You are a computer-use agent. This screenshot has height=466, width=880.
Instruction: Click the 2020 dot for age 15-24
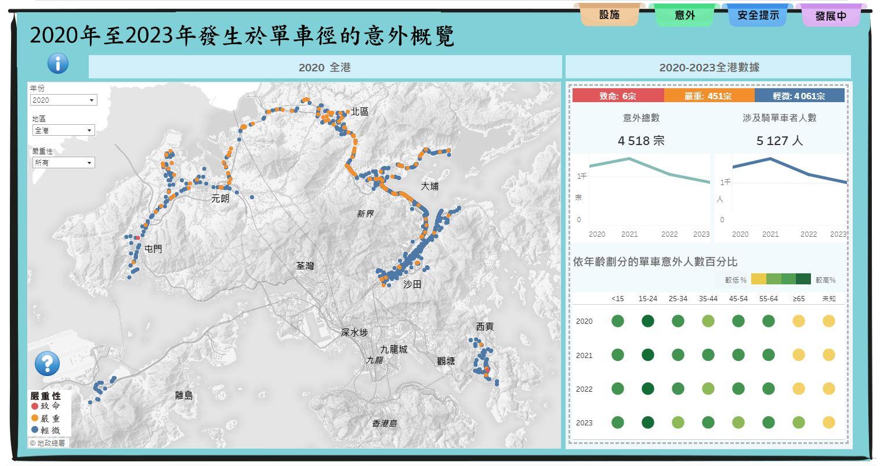648,321
